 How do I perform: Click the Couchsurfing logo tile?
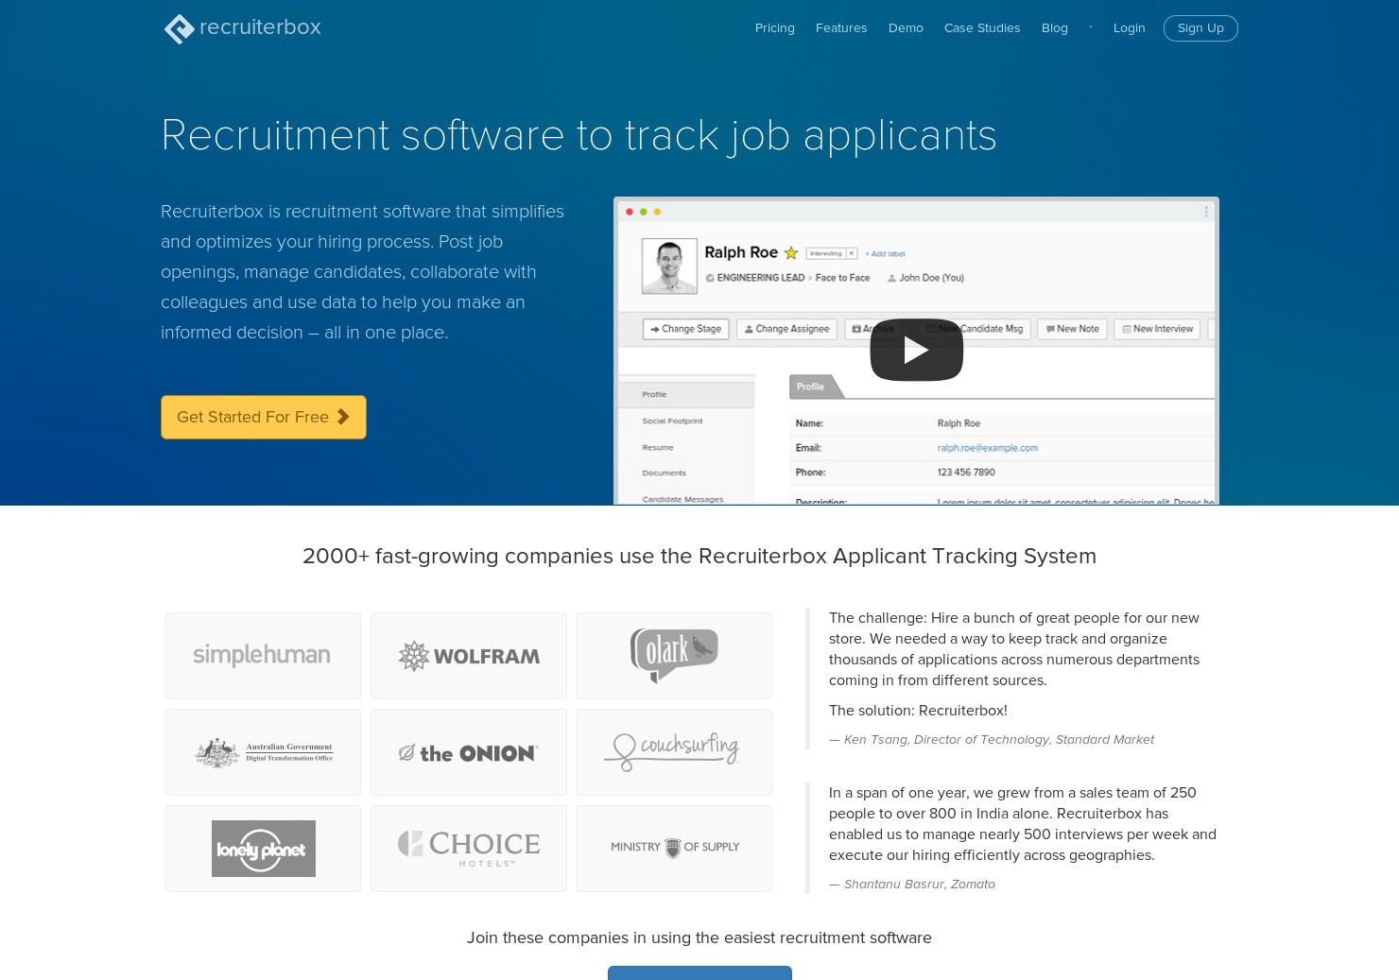[x=674, y=752]
